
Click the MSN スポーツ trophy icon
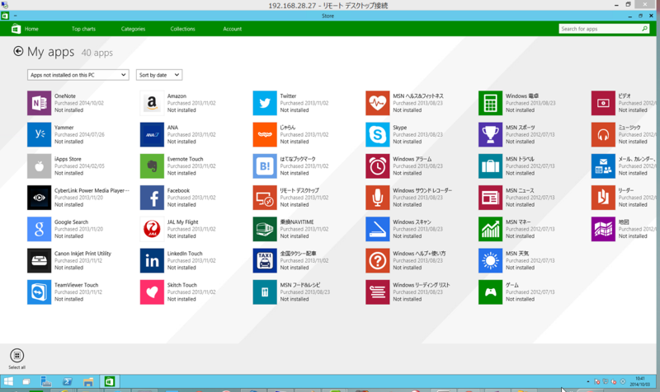(490, 134)
